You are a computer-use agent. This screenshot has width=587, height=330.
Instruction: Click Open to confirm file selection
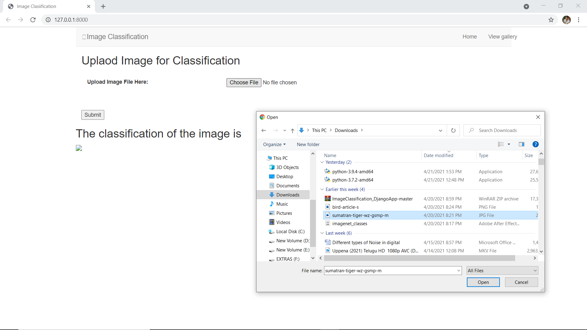click(483, 282)
